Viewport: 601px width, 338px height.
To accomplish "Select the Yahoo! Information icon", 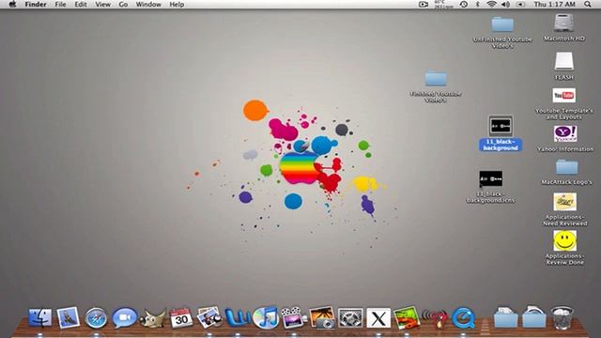I will (565, 133).
